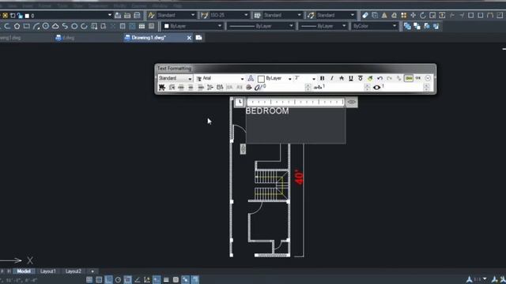This screenshot has height=284, width=506.
Task: Toggle Underline in Text Formatting toolbar
Action: tap(351, 78)
